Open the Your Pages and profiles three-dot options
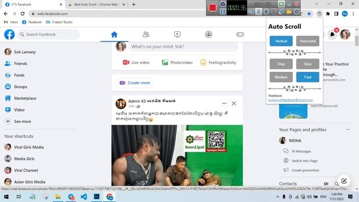 [348, 130]
